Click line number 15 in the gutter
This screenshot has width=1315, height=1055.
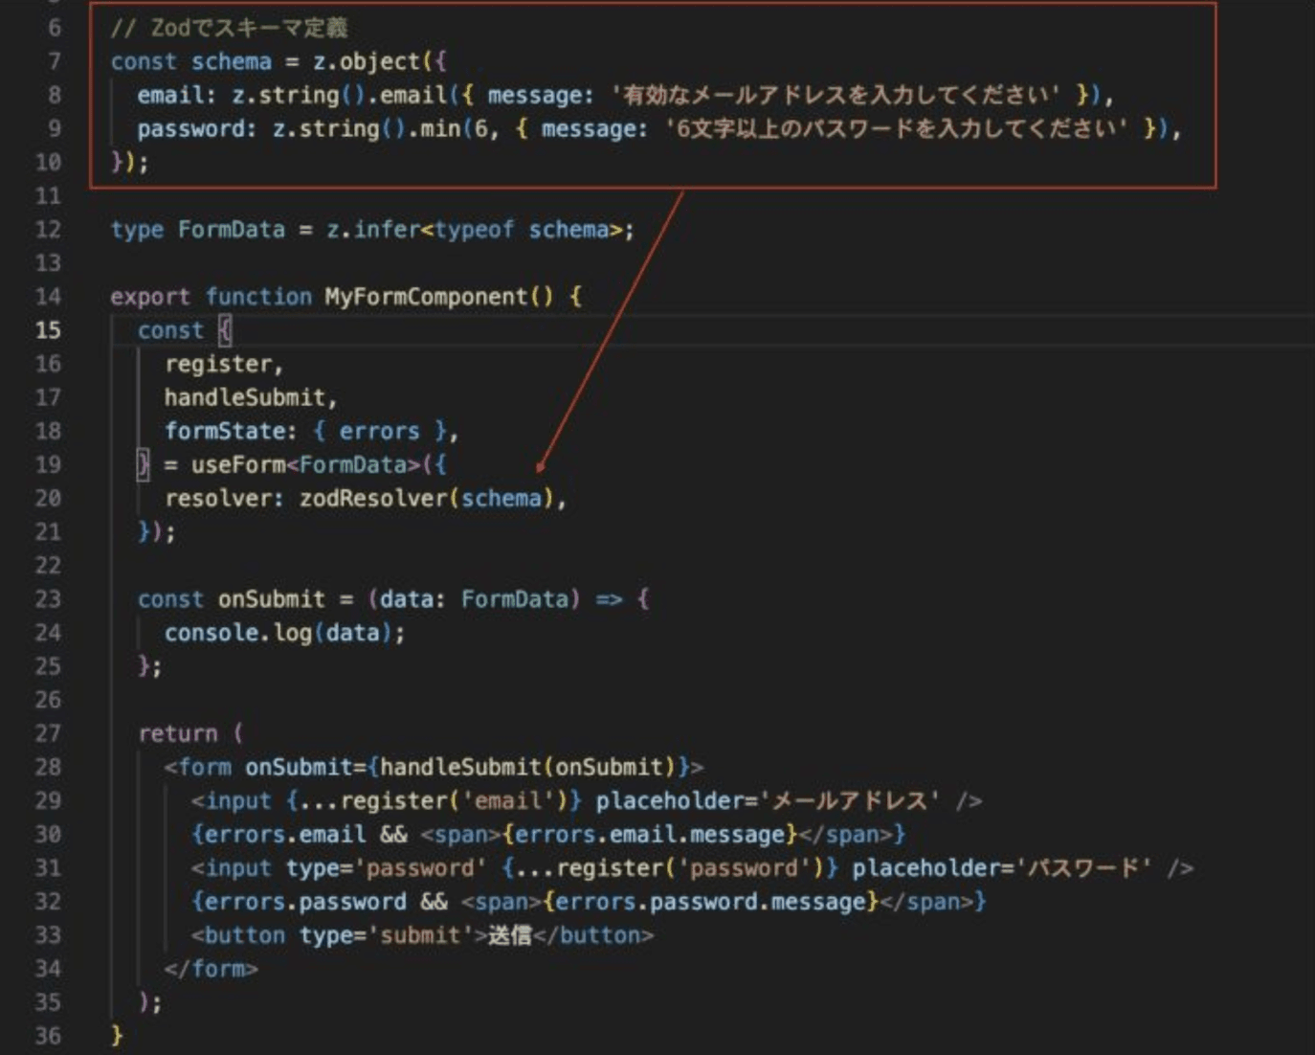click(48, 330)
